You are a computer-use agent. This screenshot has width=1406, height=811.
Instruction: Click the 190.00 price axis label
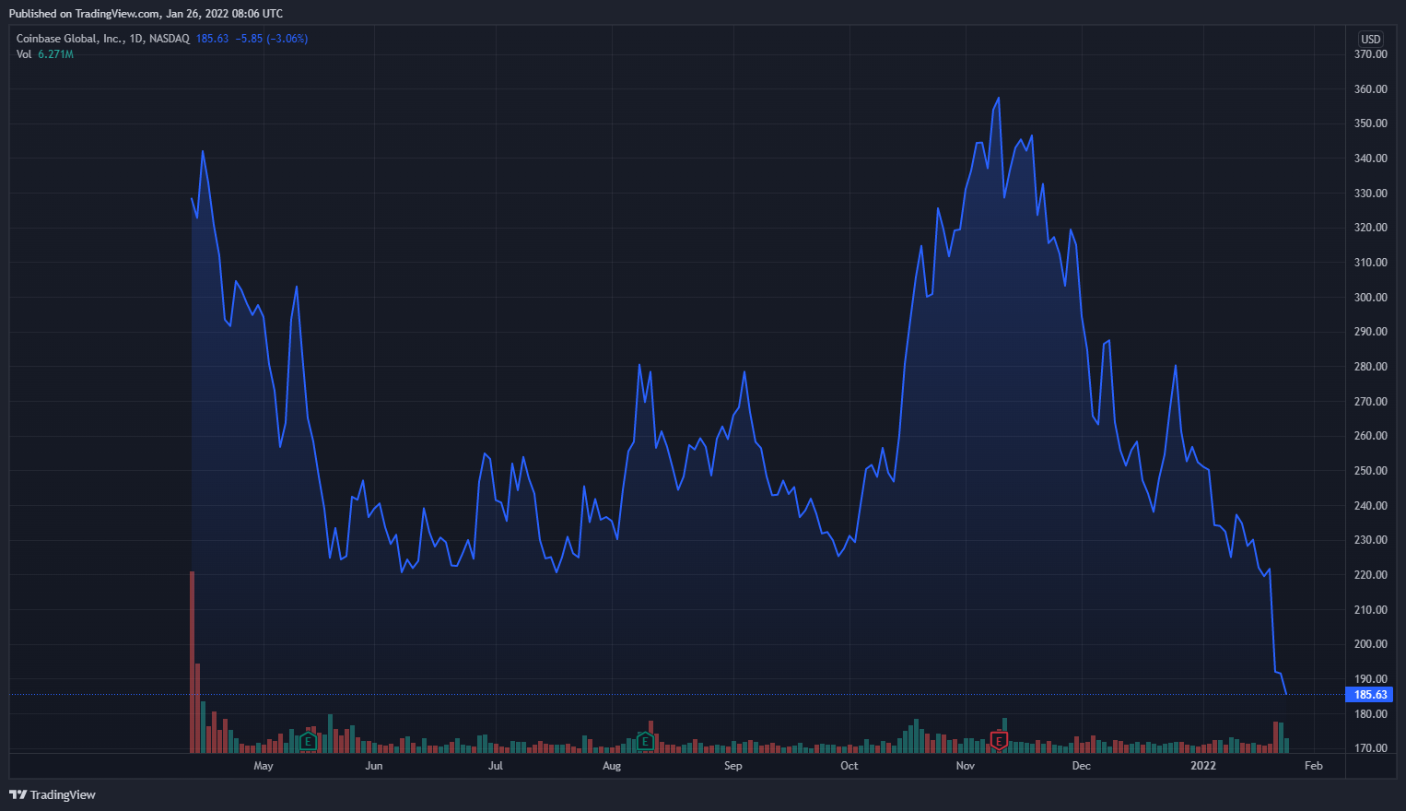pos(1371,679)
